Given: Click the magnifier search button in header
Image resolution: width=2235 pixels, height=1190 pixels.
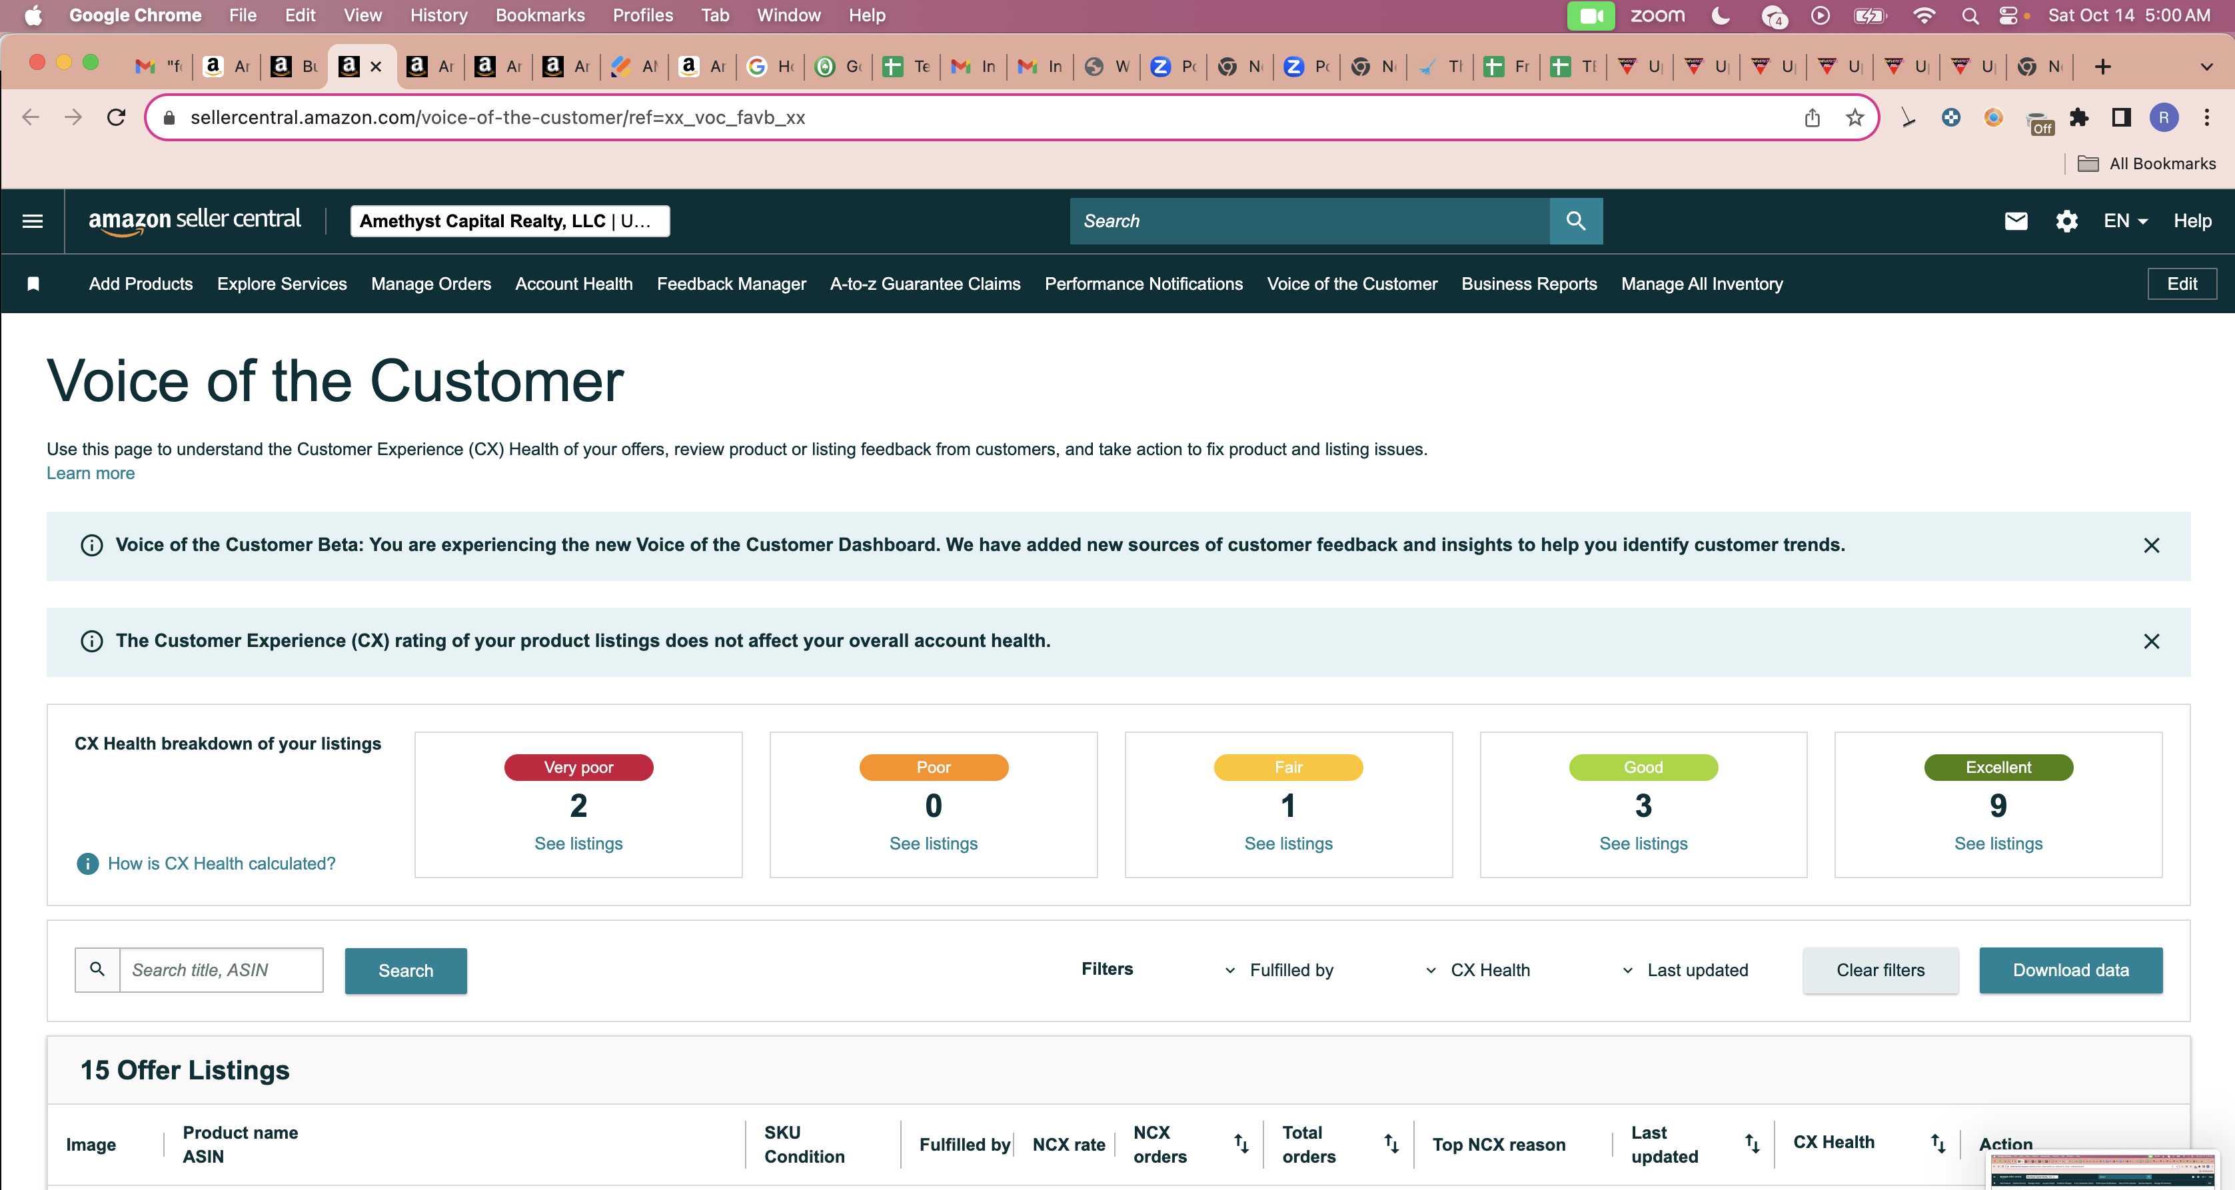Looking at the screenshot, I should pyautogui.click(x=1575, y=221).
